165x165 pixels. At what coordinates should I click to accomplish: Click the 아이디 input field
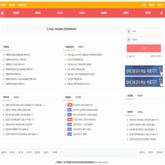(x=146, y=31)
